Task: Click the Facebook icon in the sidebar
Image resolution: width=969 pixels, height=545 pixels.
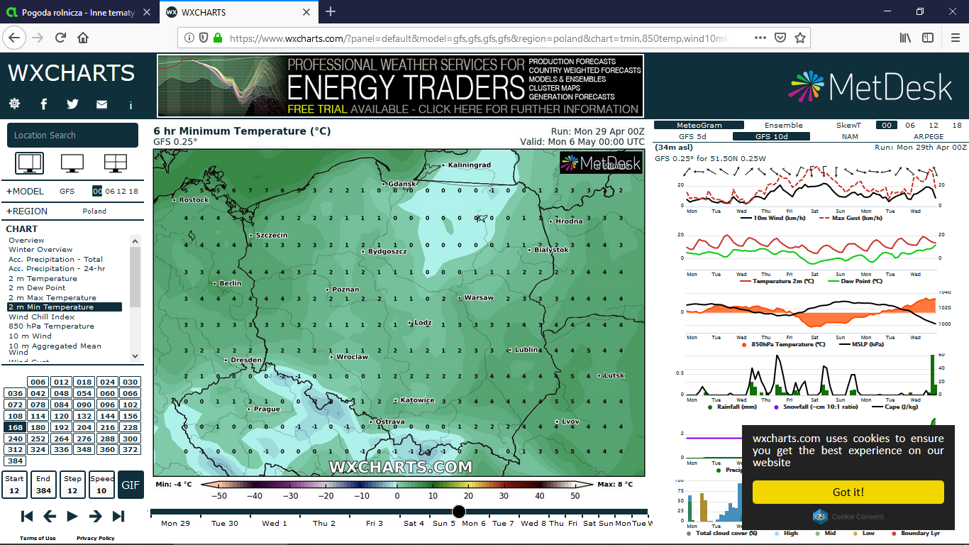Action: click(43, 104)
